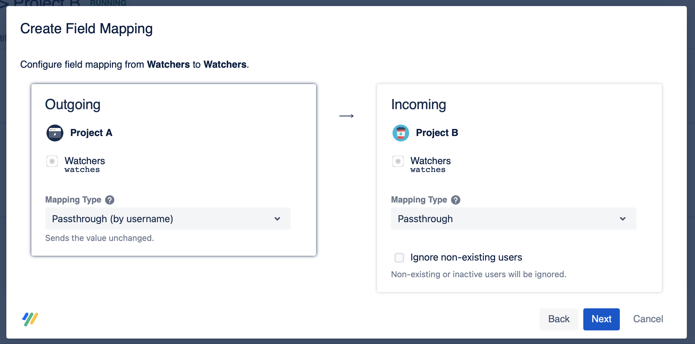Click the Incoming Watchers field icon
Viewport: 695px width, 344px height.
point(398,161)
